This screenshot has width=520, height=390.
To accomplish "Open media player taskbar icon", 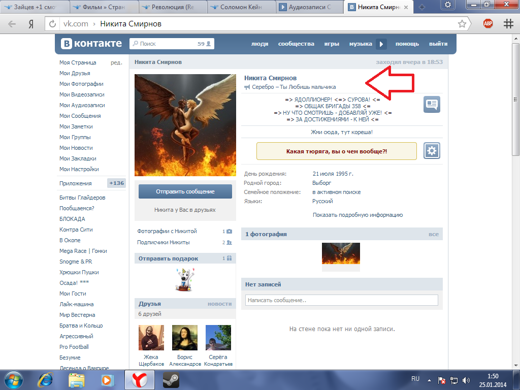I will [107, 380].
